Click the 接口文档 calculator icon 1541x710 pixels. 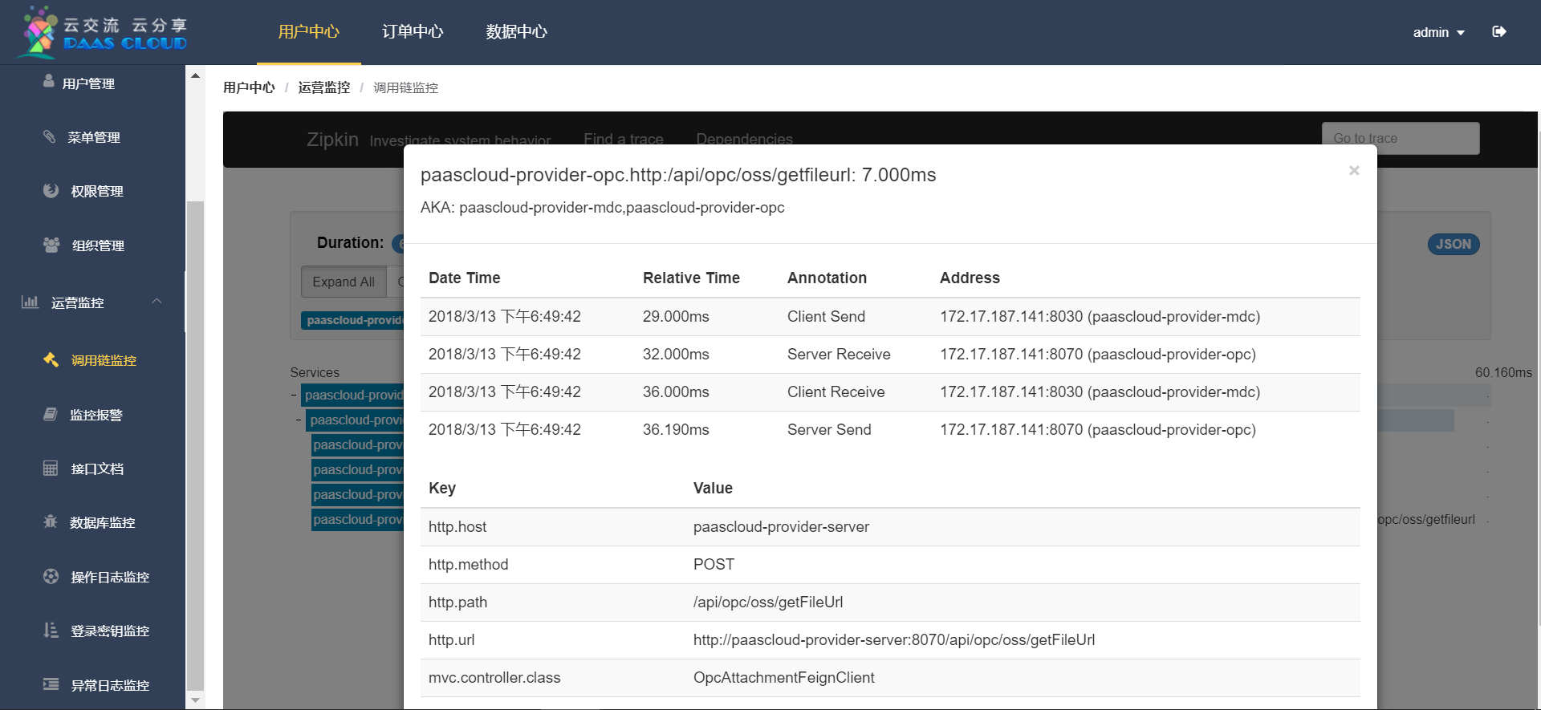51,468
